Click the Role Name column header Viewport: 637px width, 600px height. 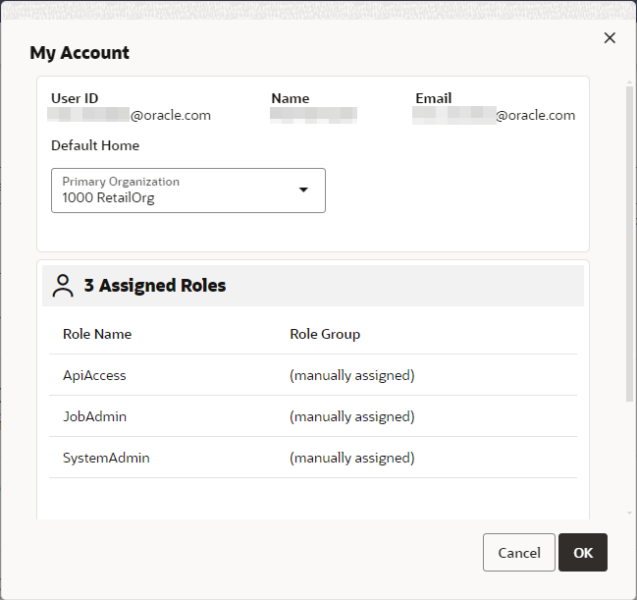pos(97,334)
